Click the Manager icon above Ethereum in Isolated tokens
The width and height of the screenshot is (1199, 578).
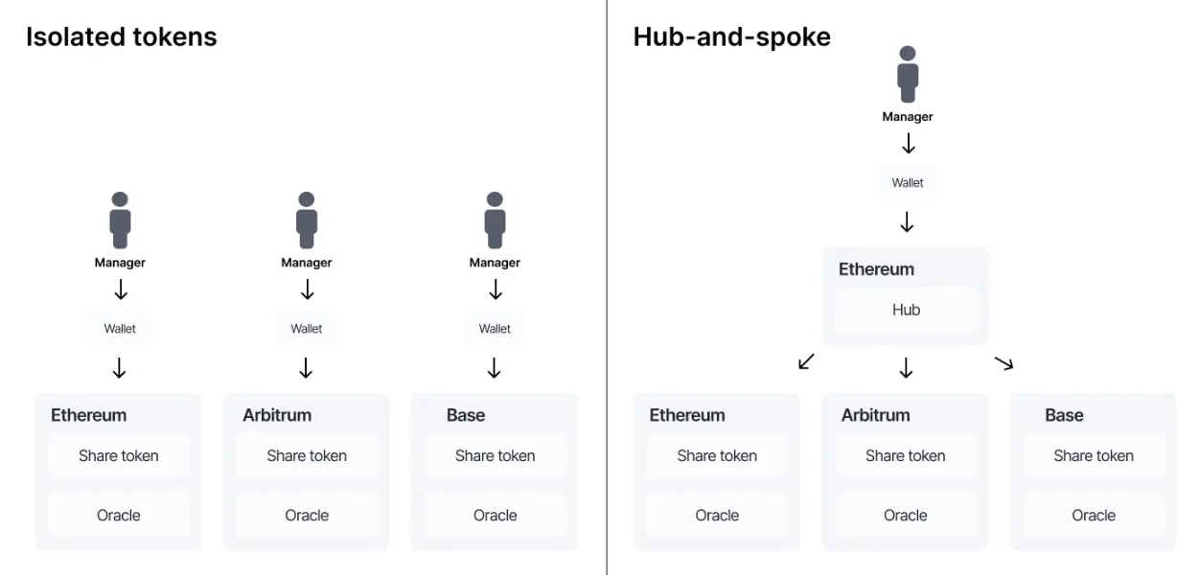120,220
